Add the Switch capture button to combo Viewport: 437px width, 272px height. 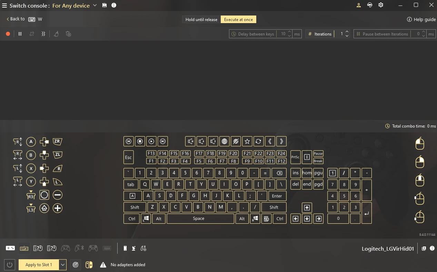pyautogui.click(x=44, y=195)
